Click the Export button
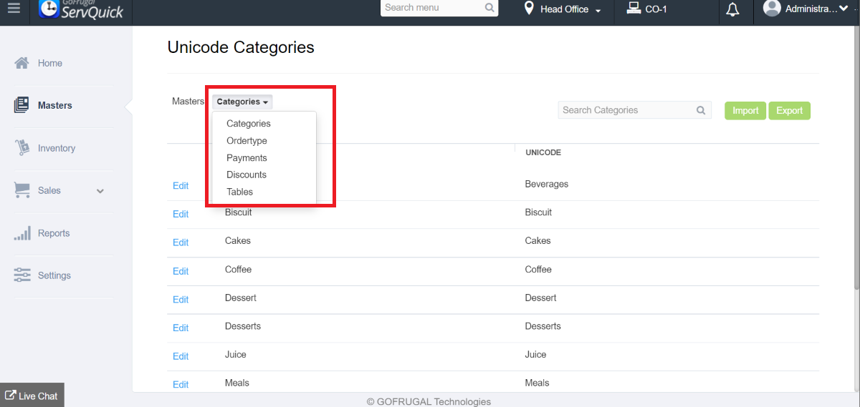Image resolution: width=860 pixels, height=407 pixels. [x=789, y=111]
